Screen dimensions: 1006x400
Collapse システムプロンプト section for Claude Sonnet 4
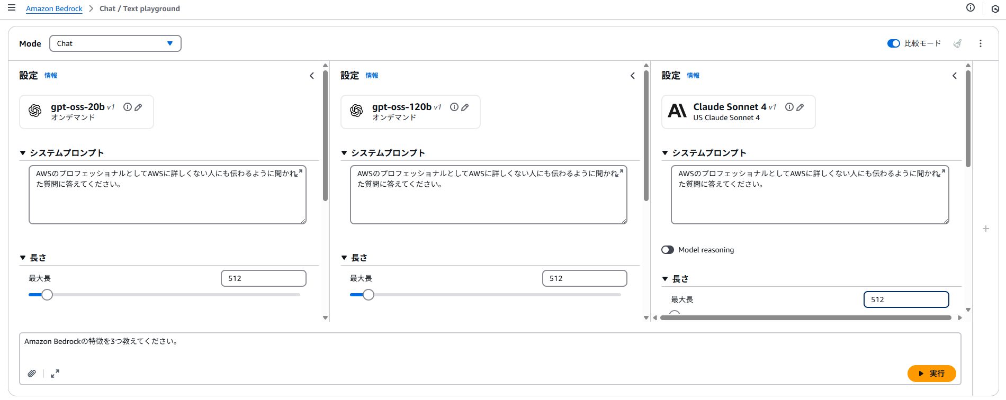pos(665,153)
